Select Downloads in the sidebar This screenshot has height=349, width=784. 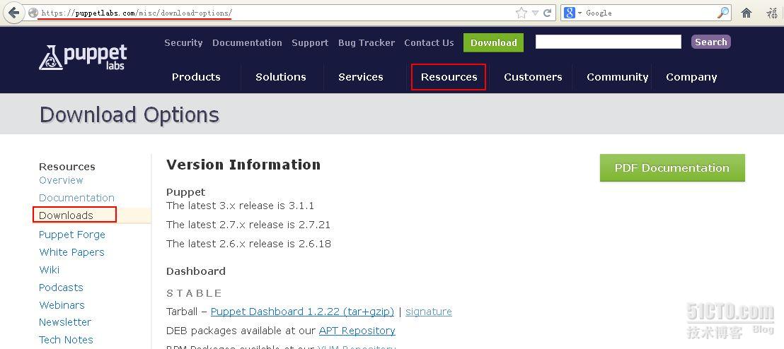pyautogui.click(x=66, y=215)
